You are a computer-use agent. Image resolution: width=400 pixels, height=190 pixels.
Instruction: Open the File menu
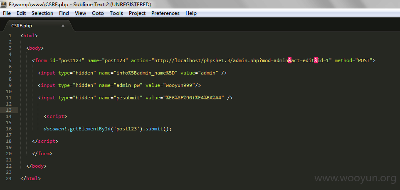(x=7, y=13)
